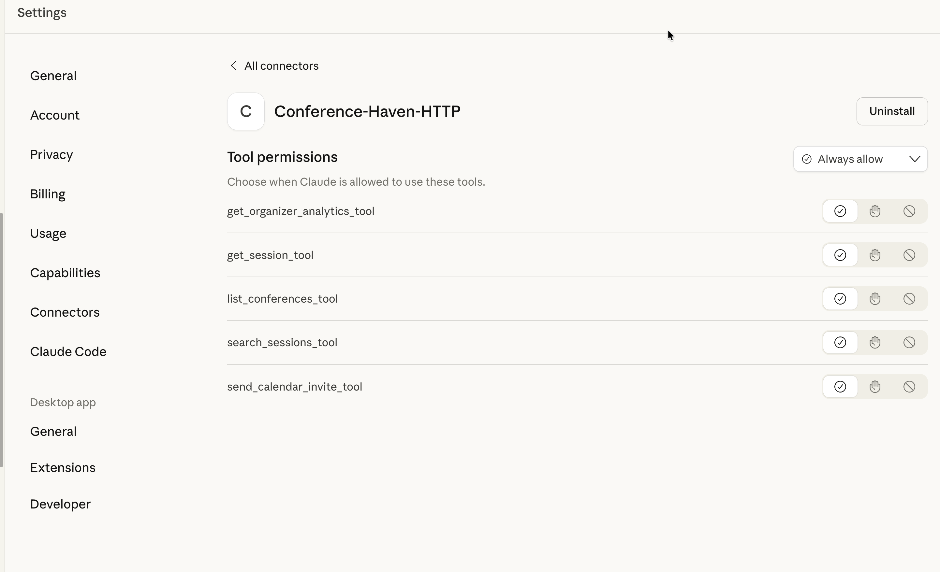The height and width of the screenshot is (572, 940).
Task: Ask before using send_calendar_invite_tool
Action: point(875,386)
